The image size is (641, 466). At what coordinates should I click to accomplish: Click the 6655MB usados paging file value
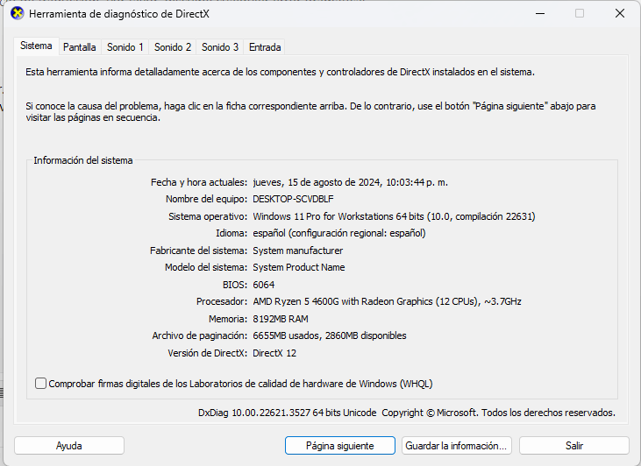[x=330, y=335]
